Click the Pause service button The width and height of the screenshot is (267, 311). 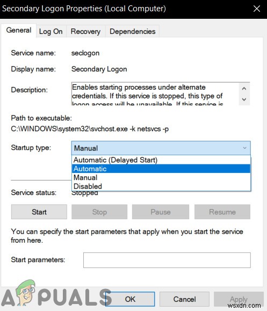(x=161, y=212)
